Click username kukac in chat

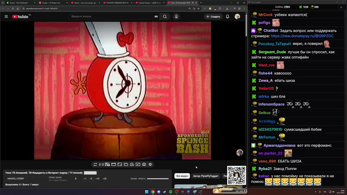click(x=264, y=176)
